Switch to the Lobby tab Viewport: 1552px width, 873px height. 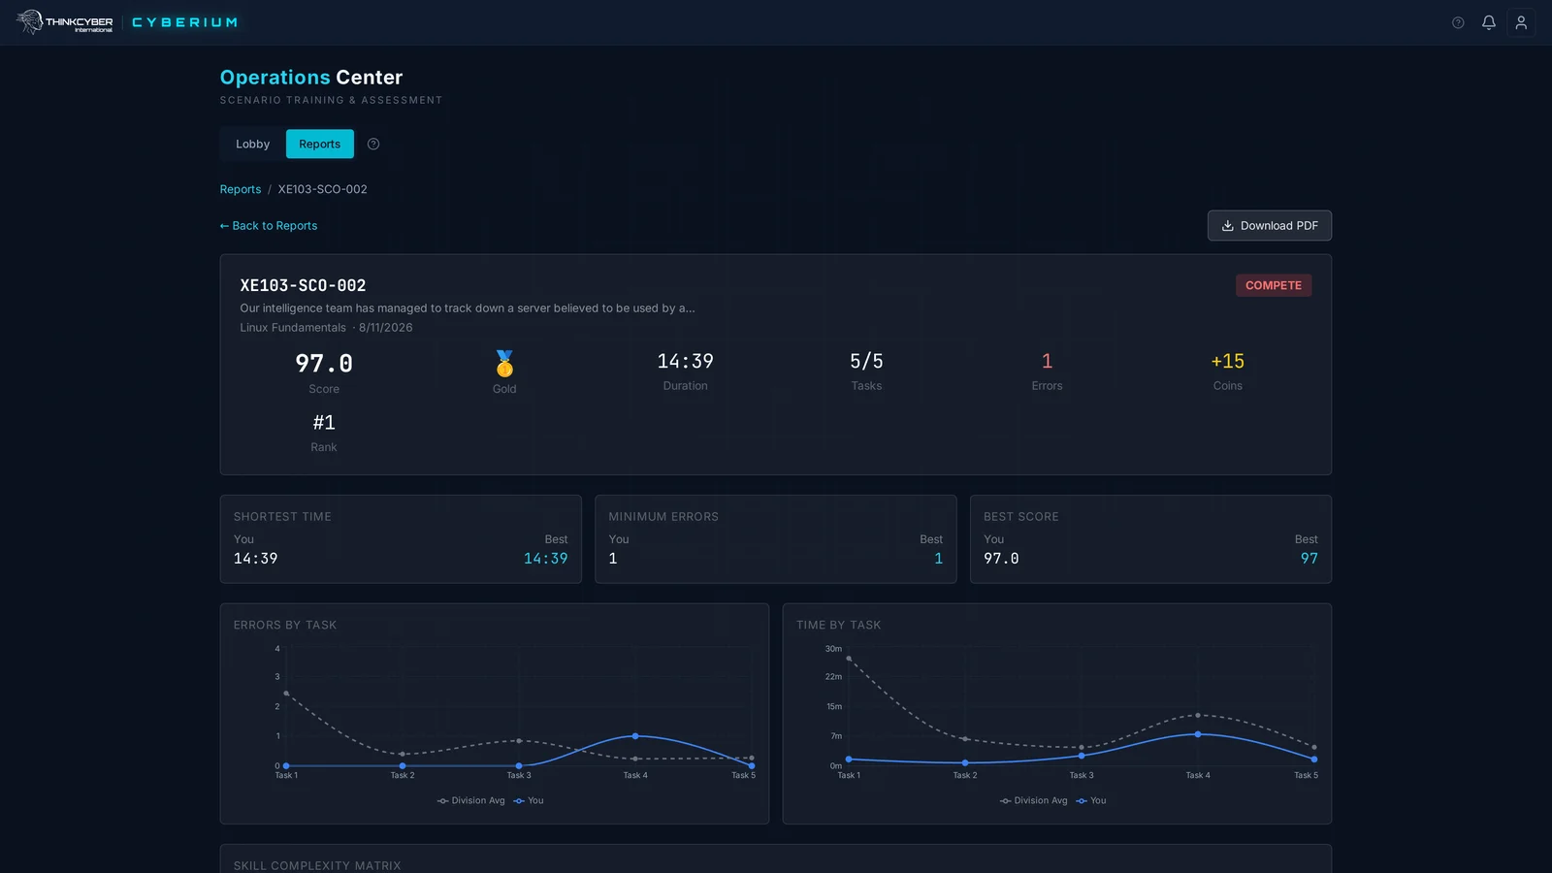[252, 144]
